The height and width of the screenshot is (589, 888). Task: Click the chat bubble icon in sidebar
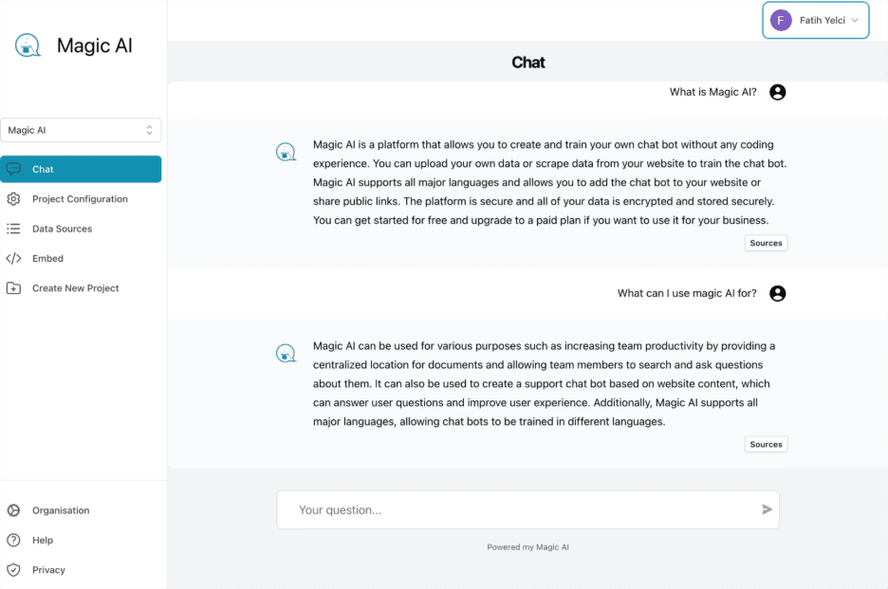[13, 169]
